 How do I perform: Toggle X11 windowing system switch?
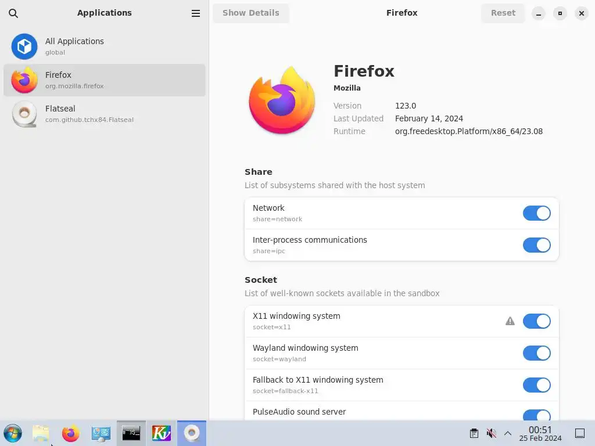[536, 321]
